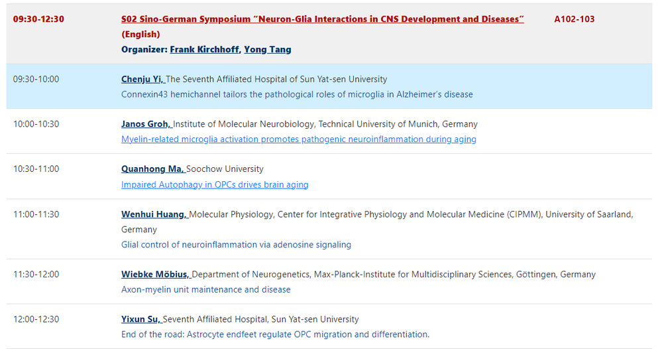Open Myelin-related microglia activation talk link
Viewport: 662px width, 349px height.
pos(298,139)
